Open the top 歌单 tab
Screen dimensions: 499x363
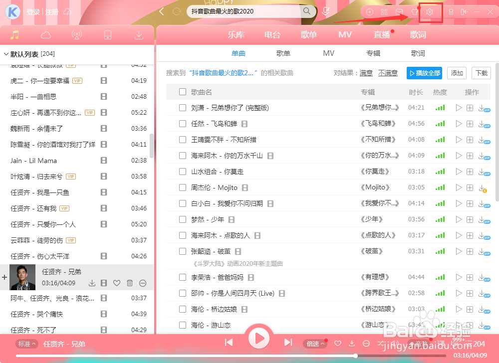pyautogui.click(x=309, y=34)
